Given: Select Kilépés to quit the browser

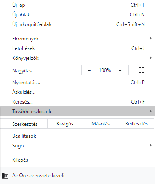Looking at the screenshot, I should pos(77,160).
